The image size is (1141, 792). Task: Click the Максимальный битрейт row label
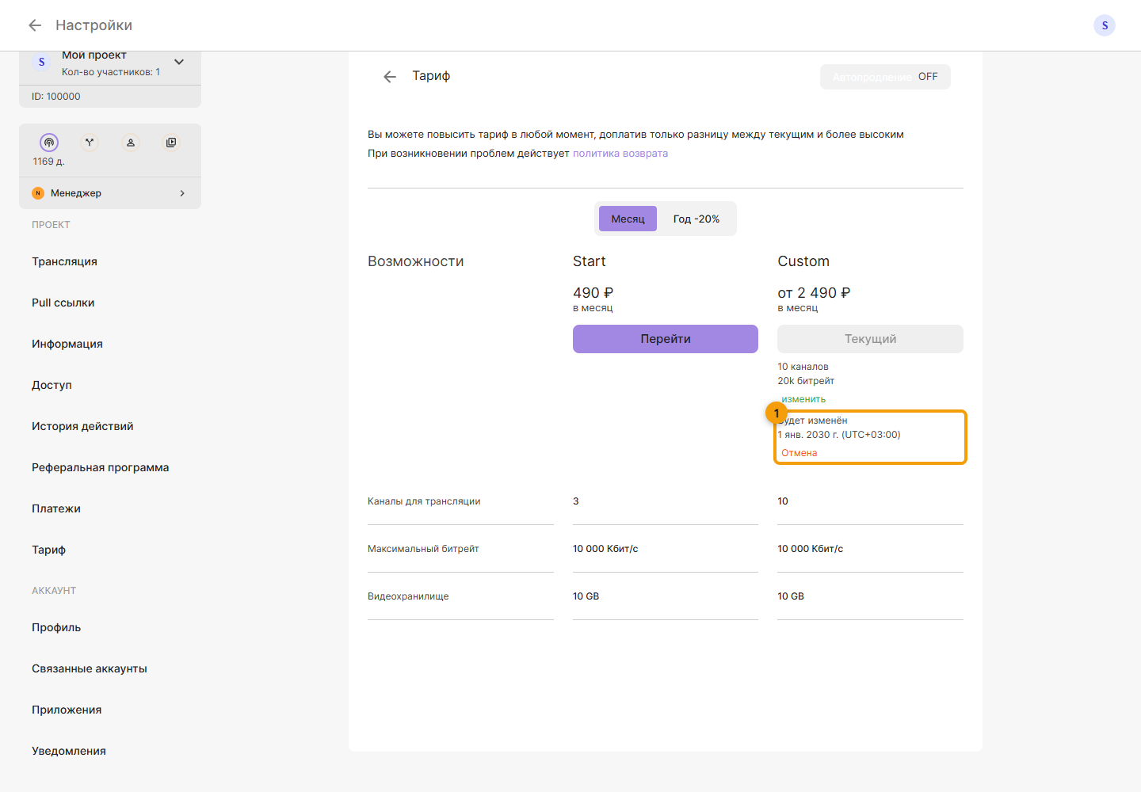pos(423,549)
